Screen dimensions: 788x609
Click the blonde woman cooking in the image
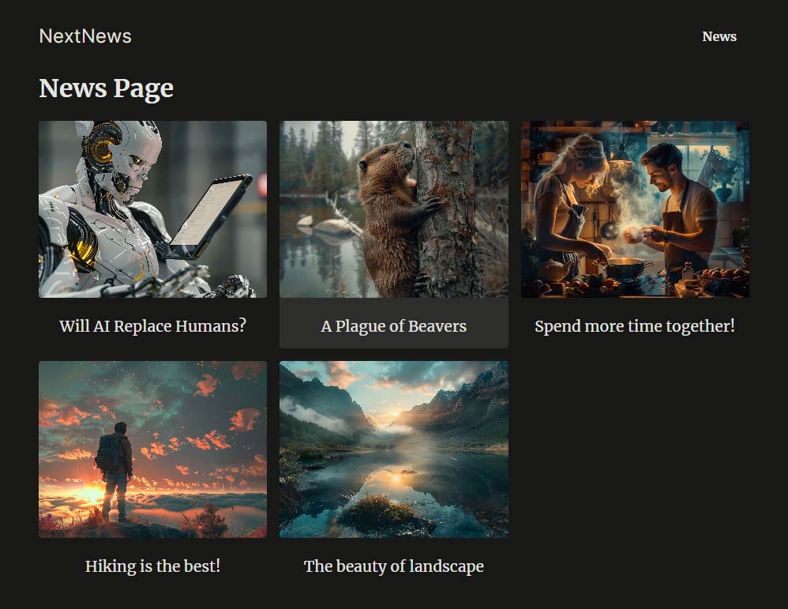[x=568, y=205]
